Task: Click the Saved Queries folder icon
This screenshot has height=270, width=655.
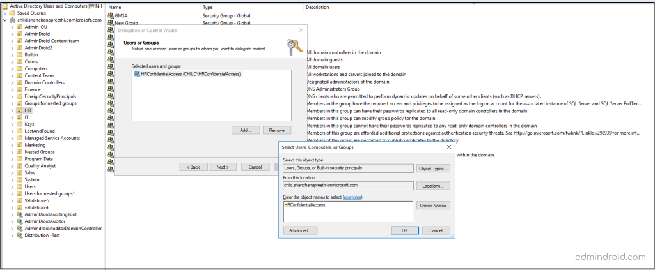Action: tap(12, 13)
